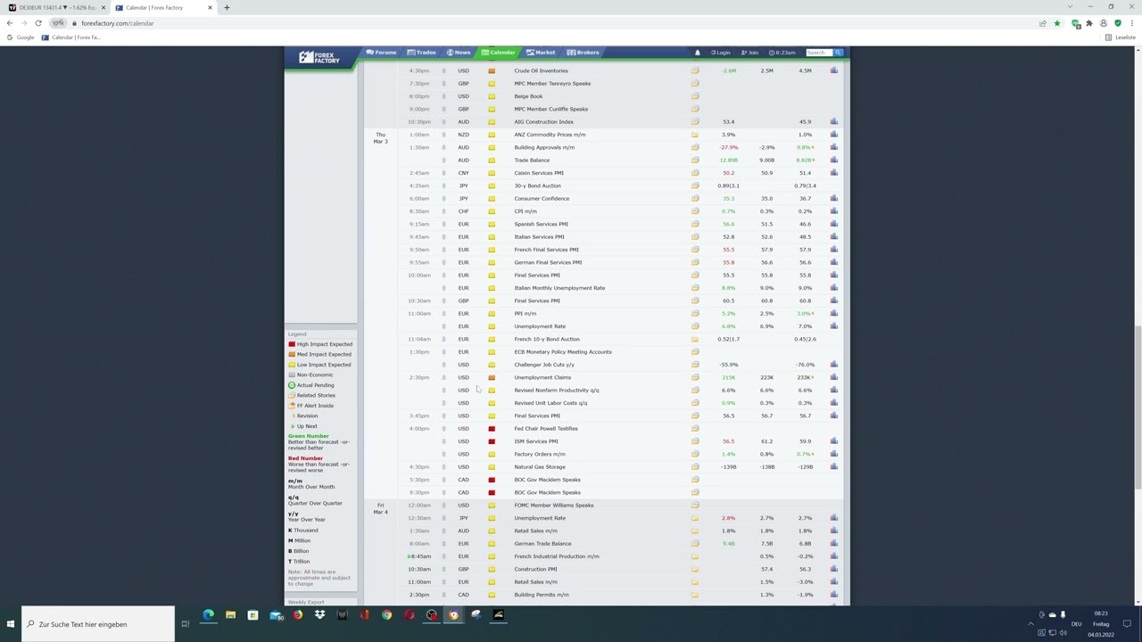The height and width of the screenshot is (642, 1142).
Task: Click the Windows taskbar search box
Action: pos(98,624)
